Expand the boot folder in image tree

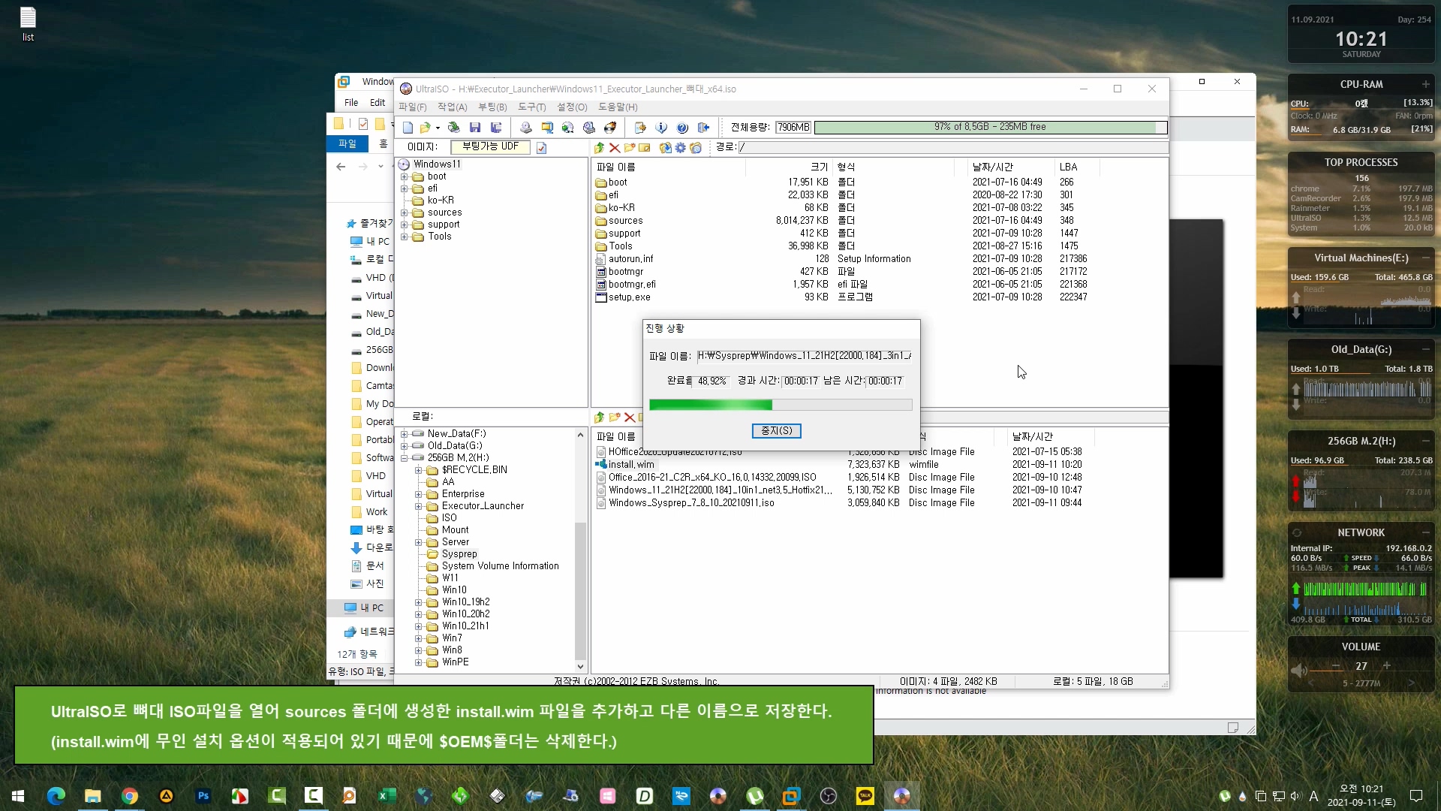tap(405, 176)
